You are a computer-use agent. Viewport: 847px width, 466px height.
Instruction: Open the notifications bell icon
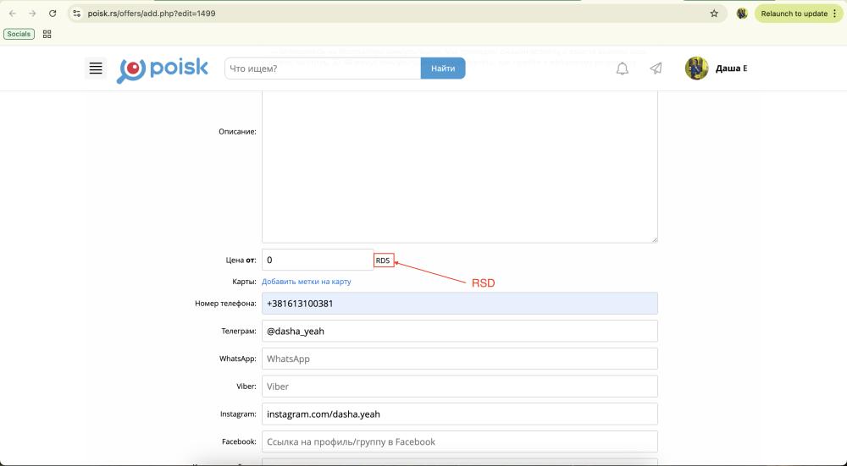pos(622,69)
